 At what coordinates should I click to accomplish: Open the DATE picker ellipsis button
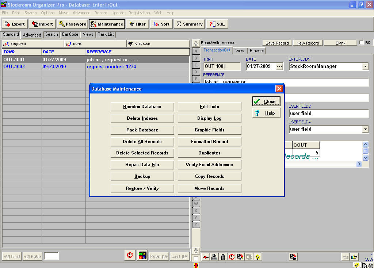(x=279, y=66)
